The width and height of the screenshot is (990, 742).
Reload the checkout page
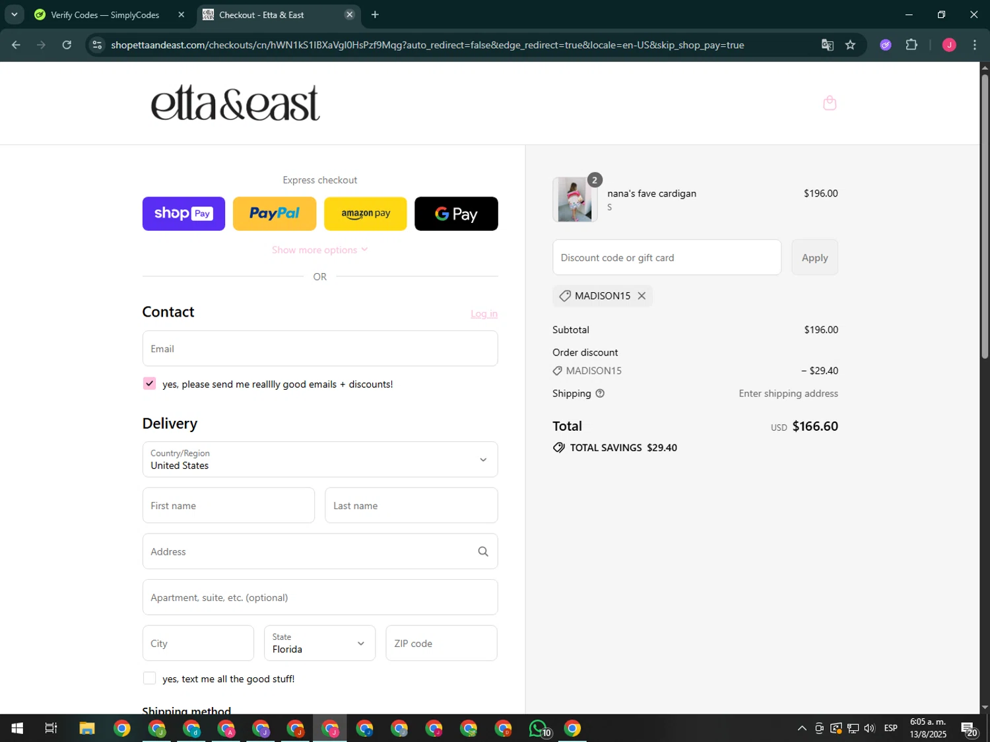tap(67, 45)
